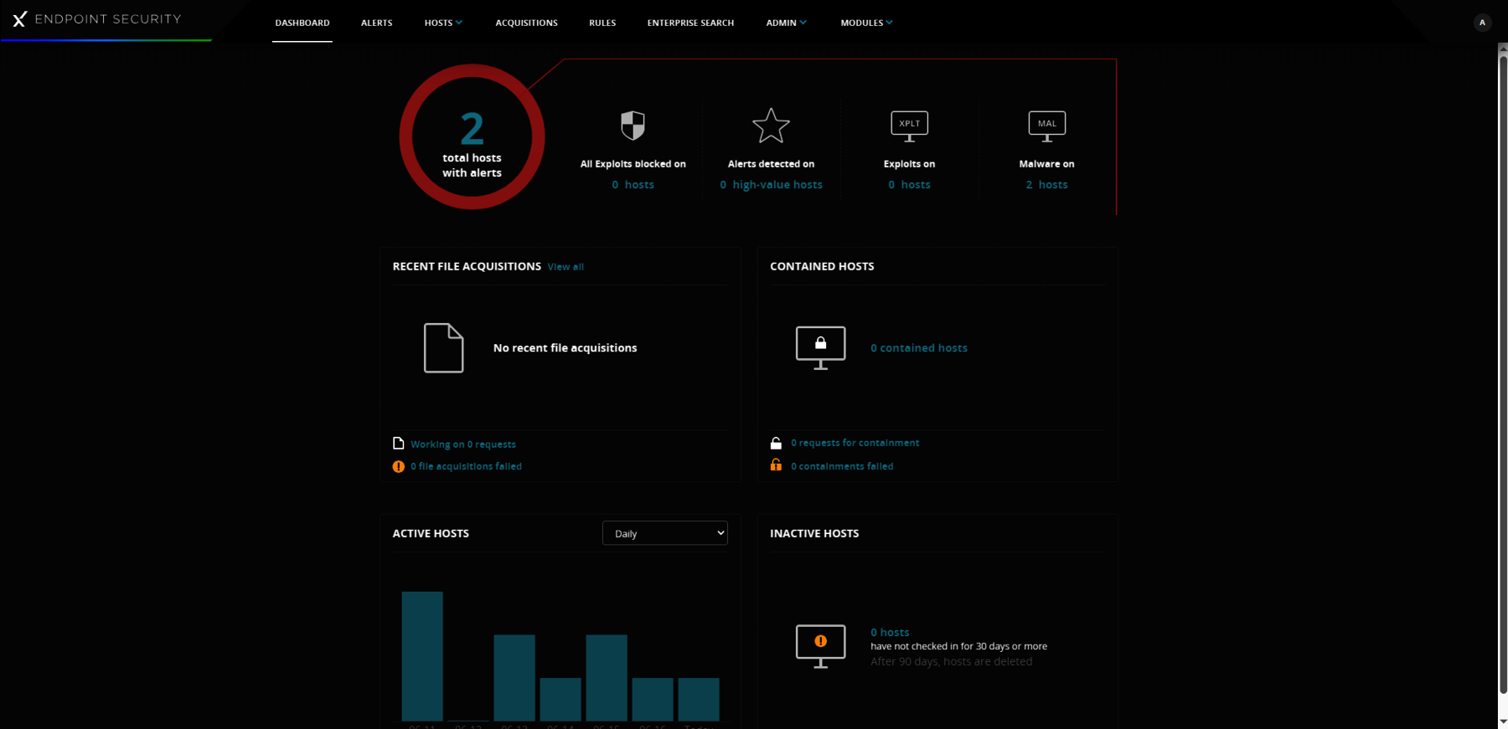Viewport: 1508px width, 729px height.
Task: Expand the Hosts navigation dropdown
Action: [x=443, y=23]
